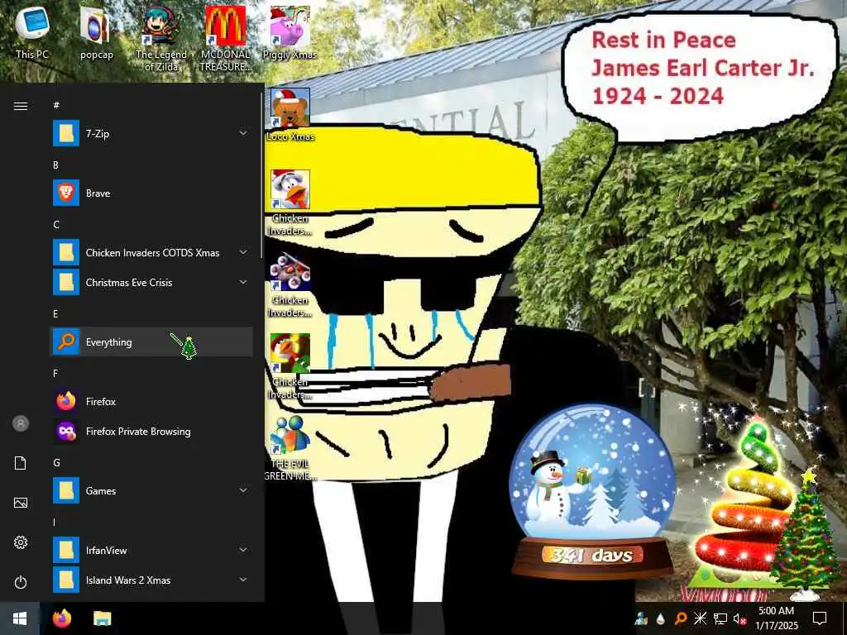Open network status tray icon
The width and height of the screenshot is (847, 635).
point(720,618)
